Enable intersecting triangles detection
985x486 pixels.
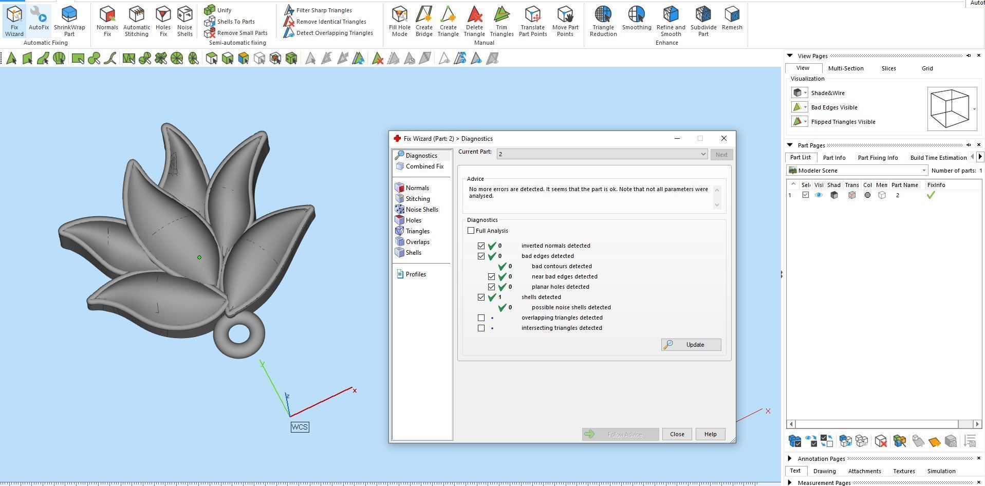(x=481, y=328)
